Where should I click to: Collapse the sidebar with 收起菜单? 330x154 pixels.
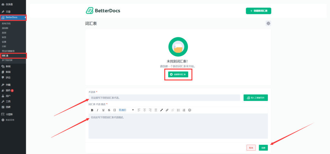[10, 120]
